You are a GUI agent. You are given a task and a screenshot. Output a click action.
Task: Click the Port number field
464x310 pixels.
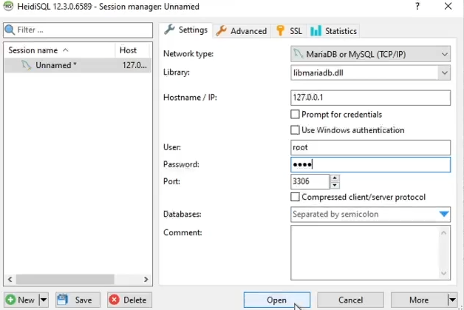(x=310, y=181)
